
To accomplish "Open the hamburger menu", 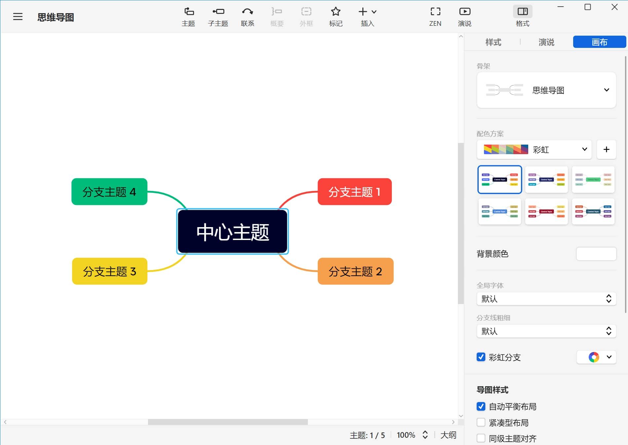I will [18, 17].
